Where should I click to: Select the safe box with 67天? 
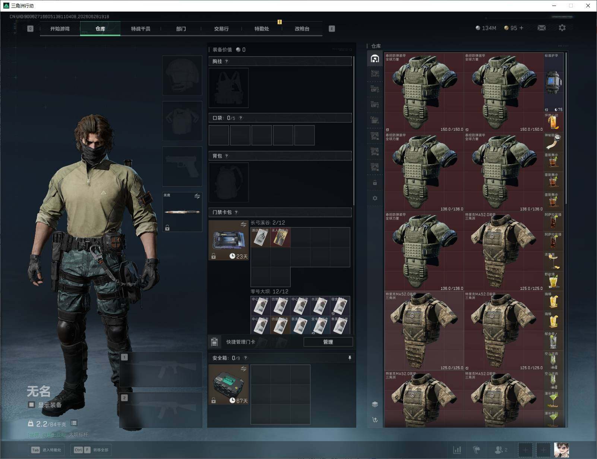228,384
